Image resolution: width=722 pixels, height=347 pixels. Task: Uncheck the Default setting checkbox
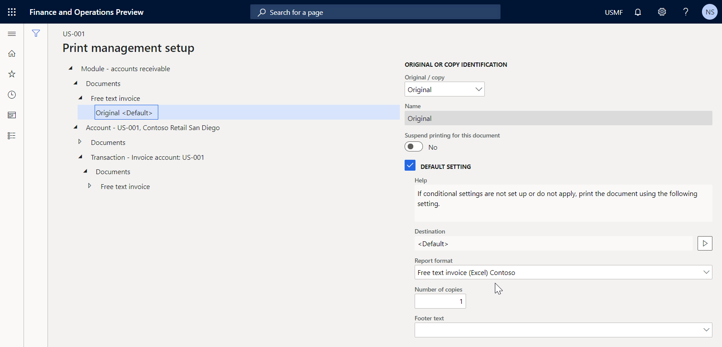(x=410, y=165)
